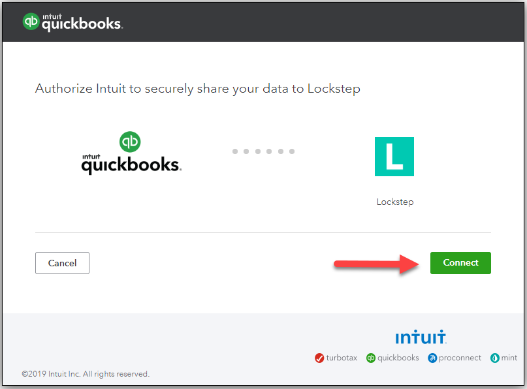Click the blue Intuit logo in footer
The height and width of the screenshot is (389, 527).
tap(421, 337)
